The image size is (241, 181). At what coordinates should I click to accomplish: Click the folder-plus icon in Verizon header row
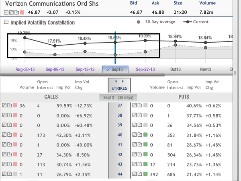(x=16, y=12)
